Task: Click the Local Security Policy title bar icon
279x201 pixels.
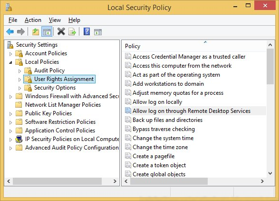Action: 9,8
